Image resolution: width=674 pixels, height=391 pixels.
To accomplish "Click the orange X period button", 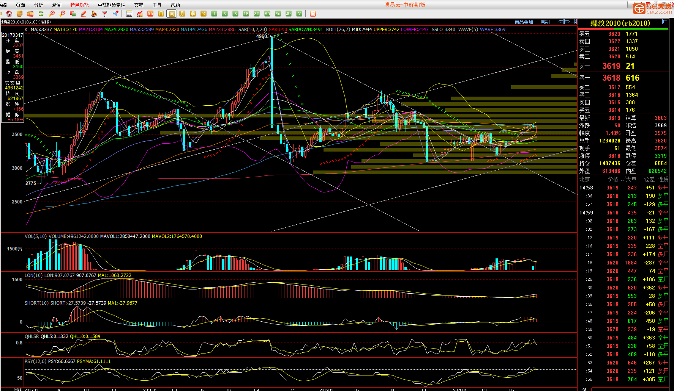I will coord(204,14).
